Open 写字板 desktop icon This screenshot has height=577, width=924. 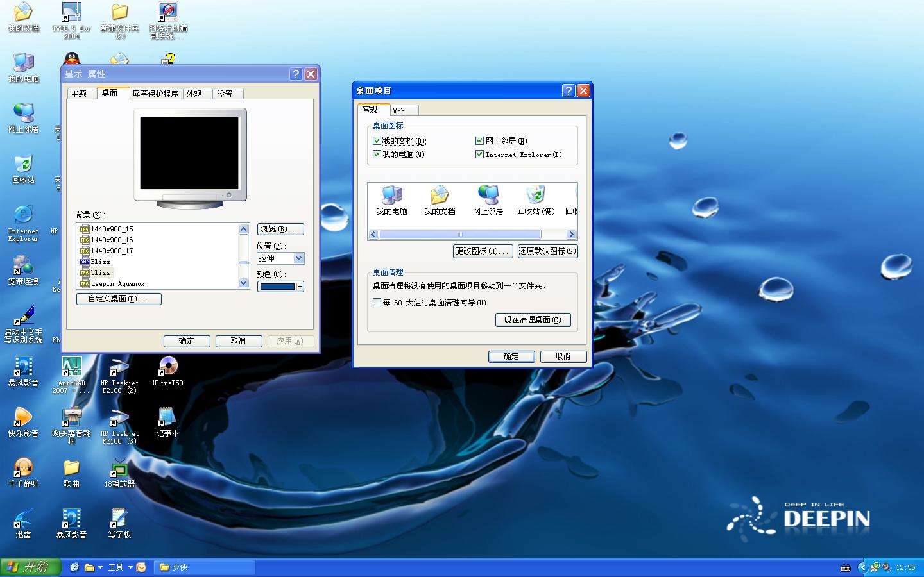(x=119, y=523)
